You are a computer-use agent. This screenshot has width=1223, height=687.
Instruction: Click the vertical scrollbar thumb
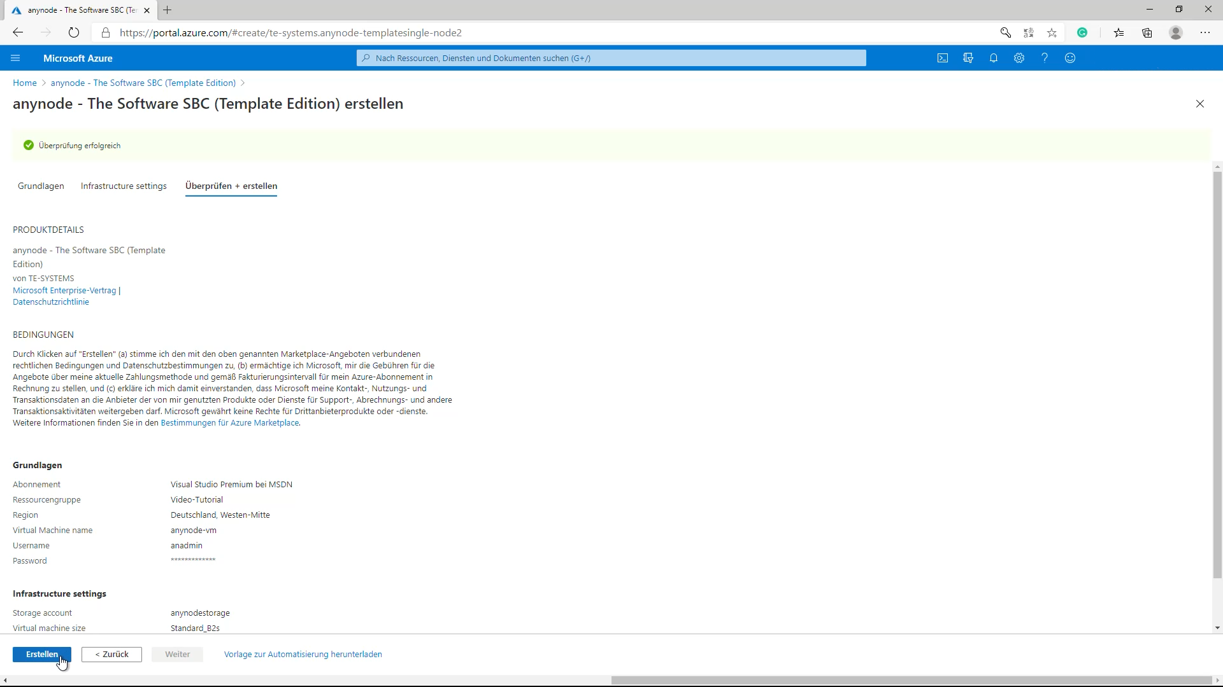pyautogui.click(x=1217, y=375)
